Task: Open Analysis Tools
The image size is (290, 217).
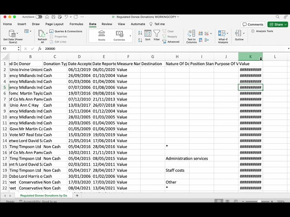Action: point(262,31)
